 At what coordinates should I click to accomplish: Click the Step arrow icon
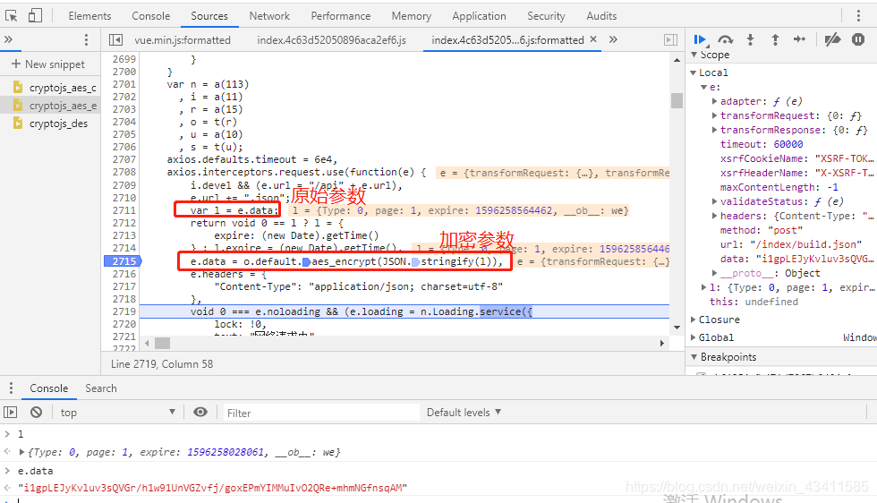pos(799,39)
